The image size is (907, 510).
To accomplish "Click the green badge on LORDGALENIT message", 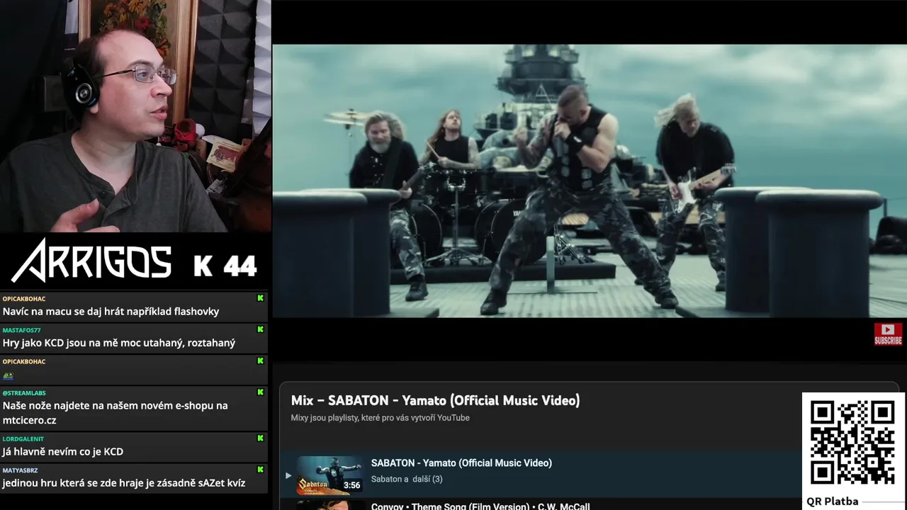I will (261, 438).
